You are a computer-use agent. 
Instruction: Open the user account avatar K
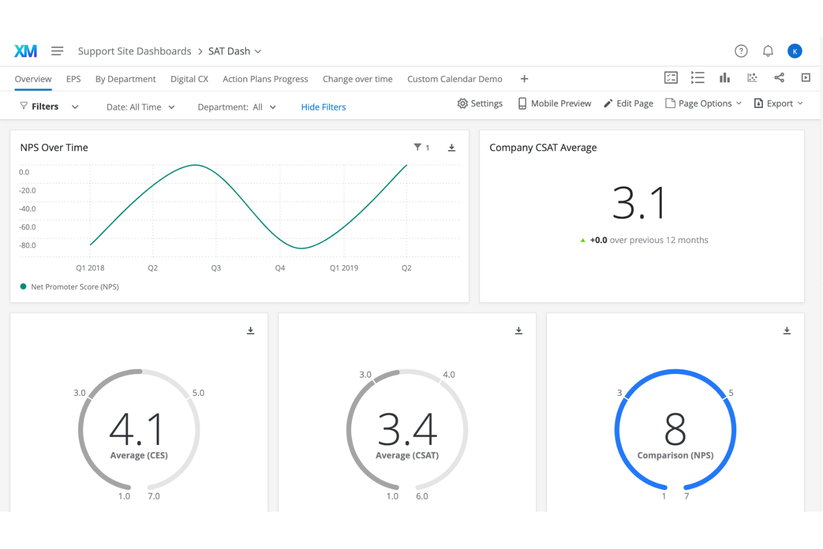[795, 51]
